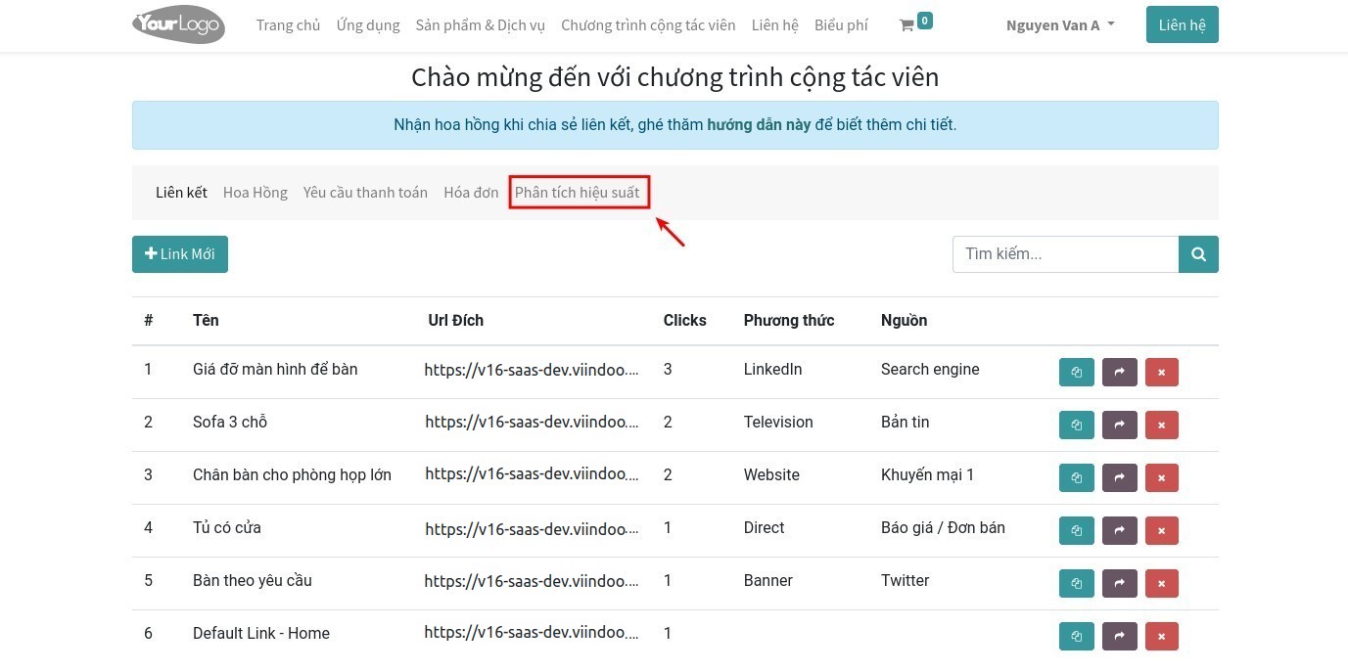Go to Trang chủ menu item

288,25
